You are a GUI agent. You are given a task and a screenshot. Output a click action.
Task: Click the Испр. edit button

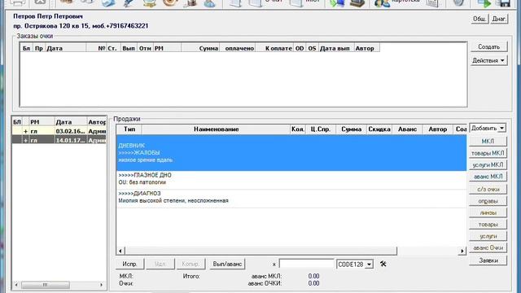(129, 264)
